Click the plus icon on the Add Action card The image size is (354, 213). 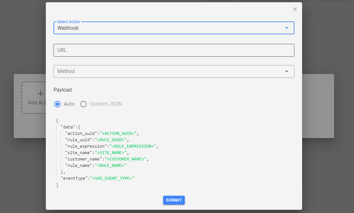[x=40, y=94]
